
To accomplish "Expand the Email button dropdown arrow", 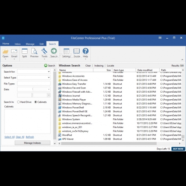I will pyautogui.click(x=14, y=59).
